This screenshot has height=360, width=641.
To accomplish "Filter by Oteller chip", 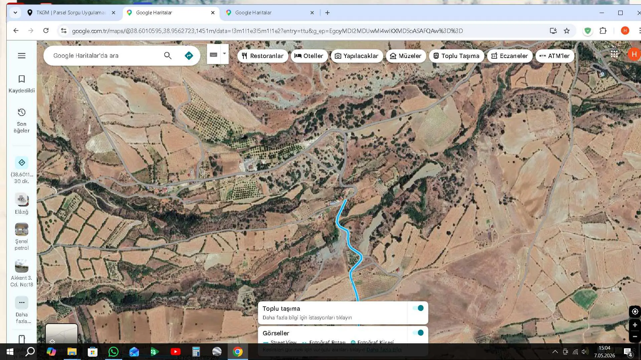I will click(309, 56).
